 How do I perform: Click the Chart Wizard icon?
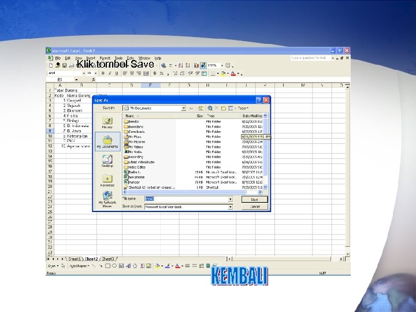click(196, 65)
